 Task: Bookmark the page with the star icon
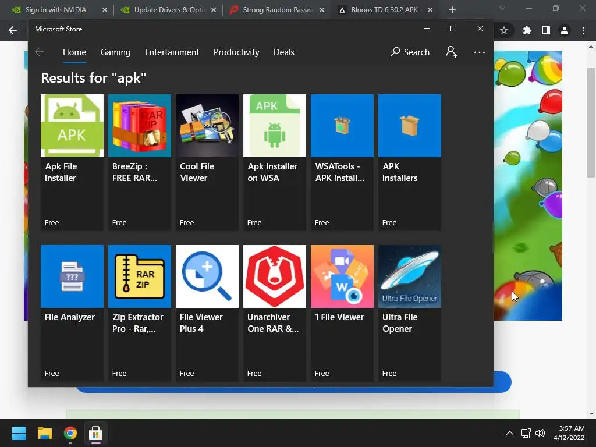point(504,30)
